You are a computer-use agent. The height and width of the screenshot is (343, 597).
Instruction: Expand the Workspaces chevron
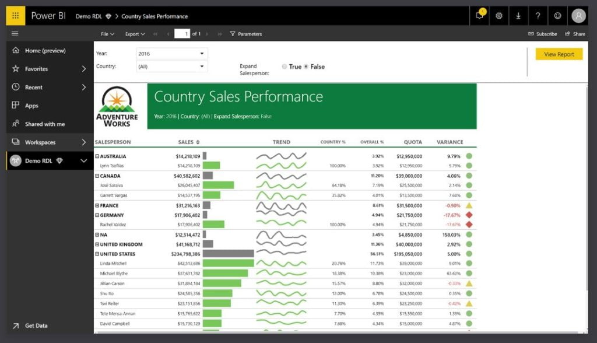pyautogui.click(x=84, y=142)
